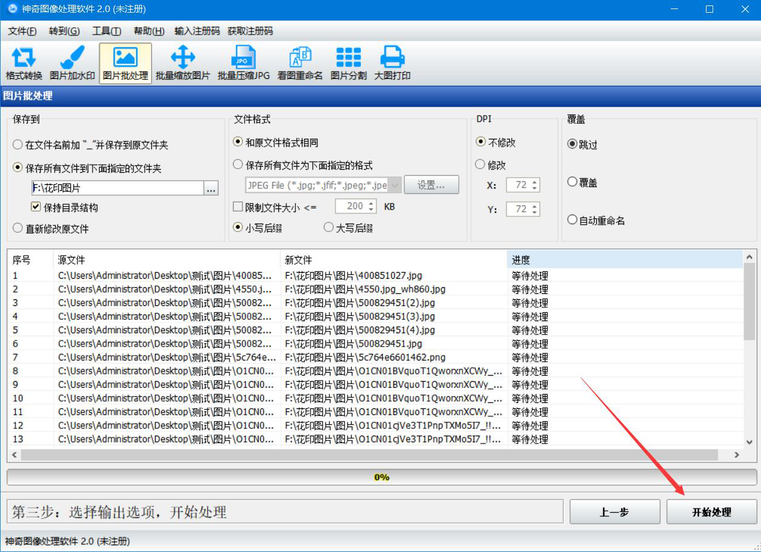Select the 图片加水印 watermark tool
The width and height of the screenshot is (761, 552).
coord(72,63)
